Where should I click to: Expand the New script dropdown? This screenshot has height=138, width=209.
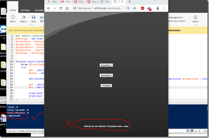click(x=13, y=21)
